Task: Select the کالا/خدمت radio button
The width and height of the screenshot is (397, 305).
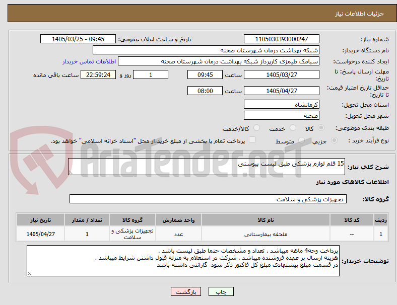Action: coord(257,128)
